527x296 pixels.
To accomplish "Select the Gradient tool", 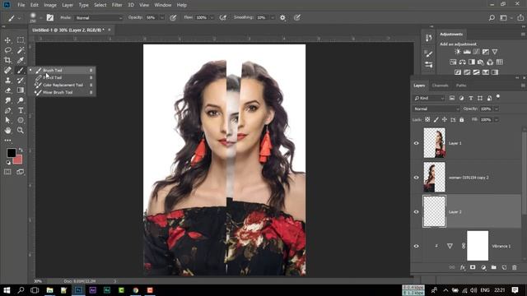I will [x=21, y=90].
